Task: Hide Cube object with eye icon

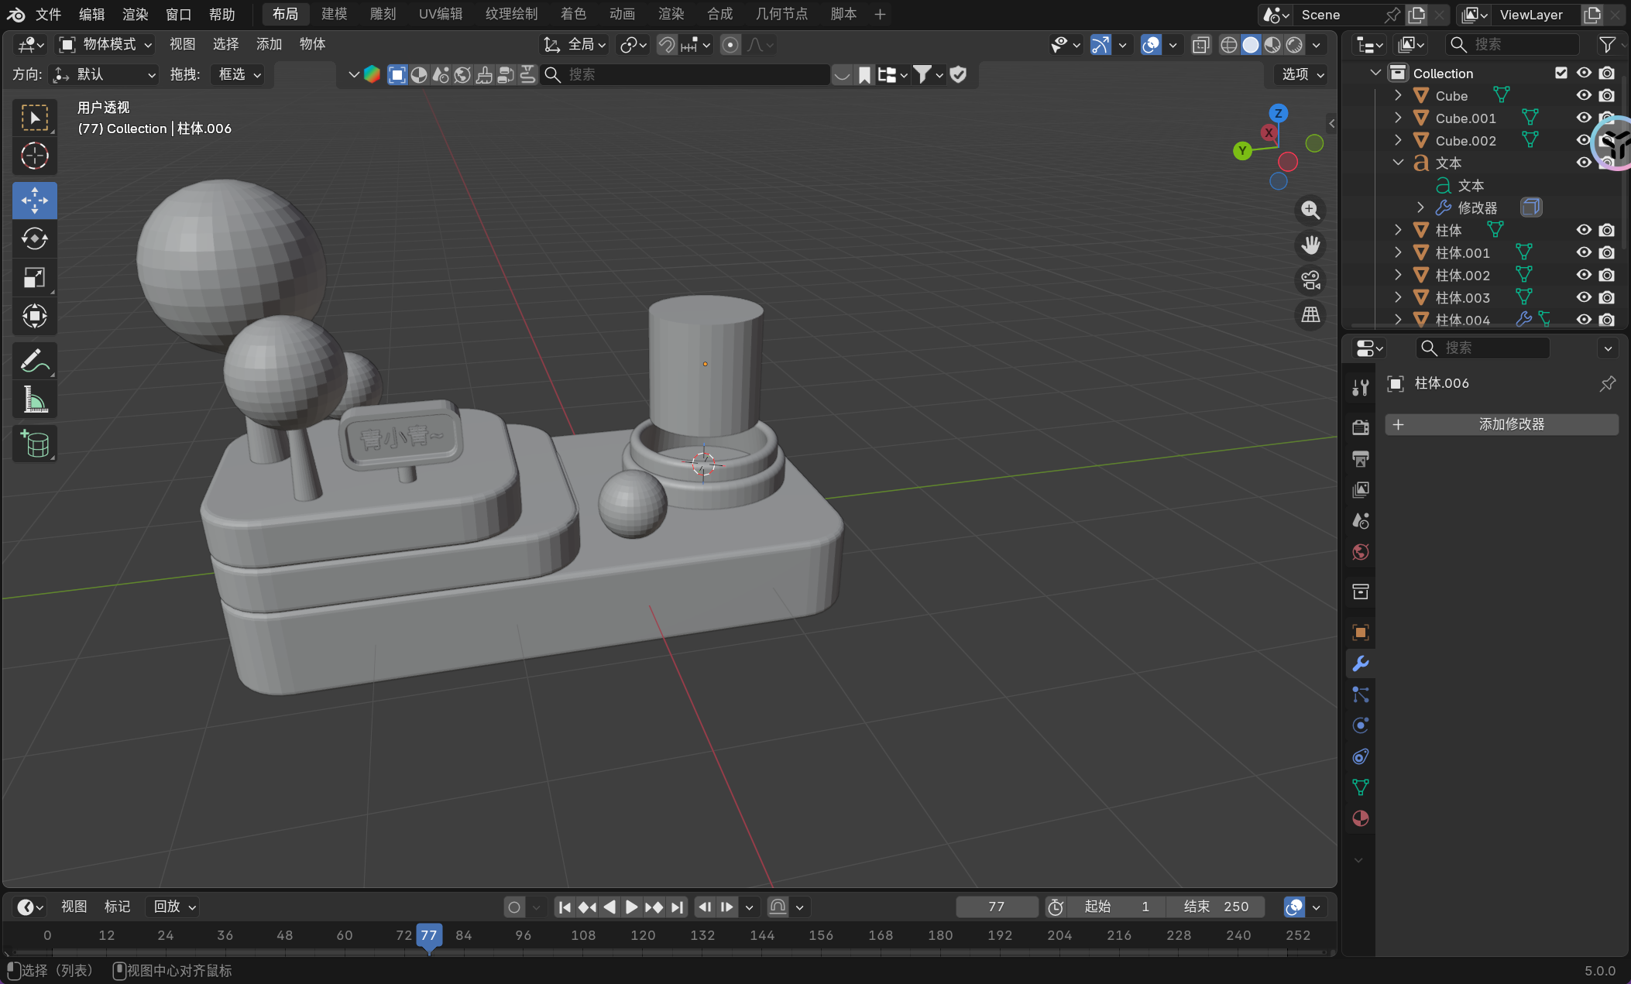Action: (x=1584, y=95)
